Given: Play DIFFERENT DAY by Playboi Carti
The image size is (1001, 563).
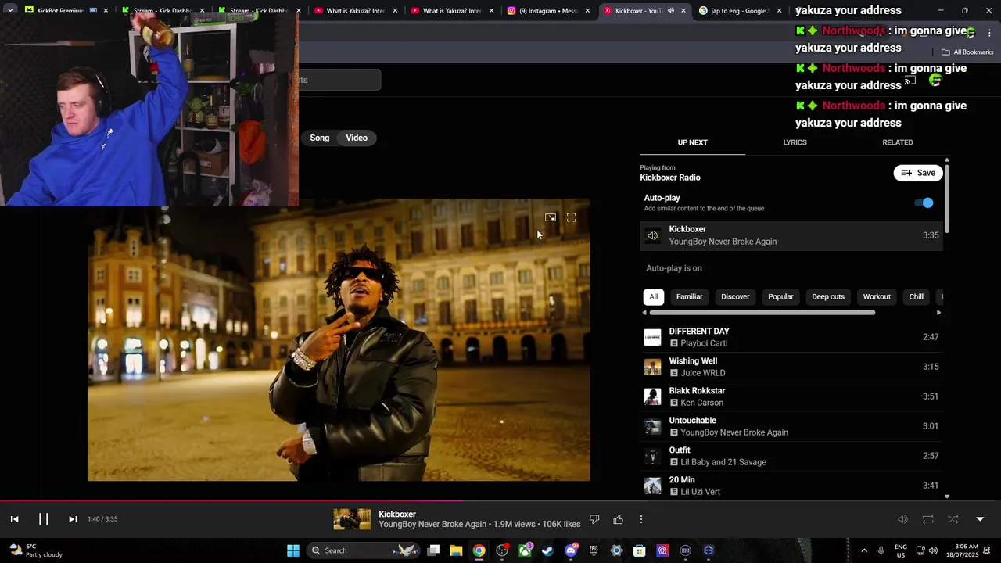Looking at the screenshot, I should (x=791, y=337).
